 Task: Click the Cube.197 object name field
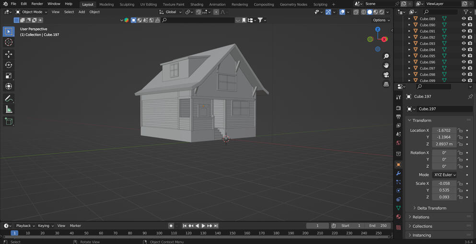[444, 109]
